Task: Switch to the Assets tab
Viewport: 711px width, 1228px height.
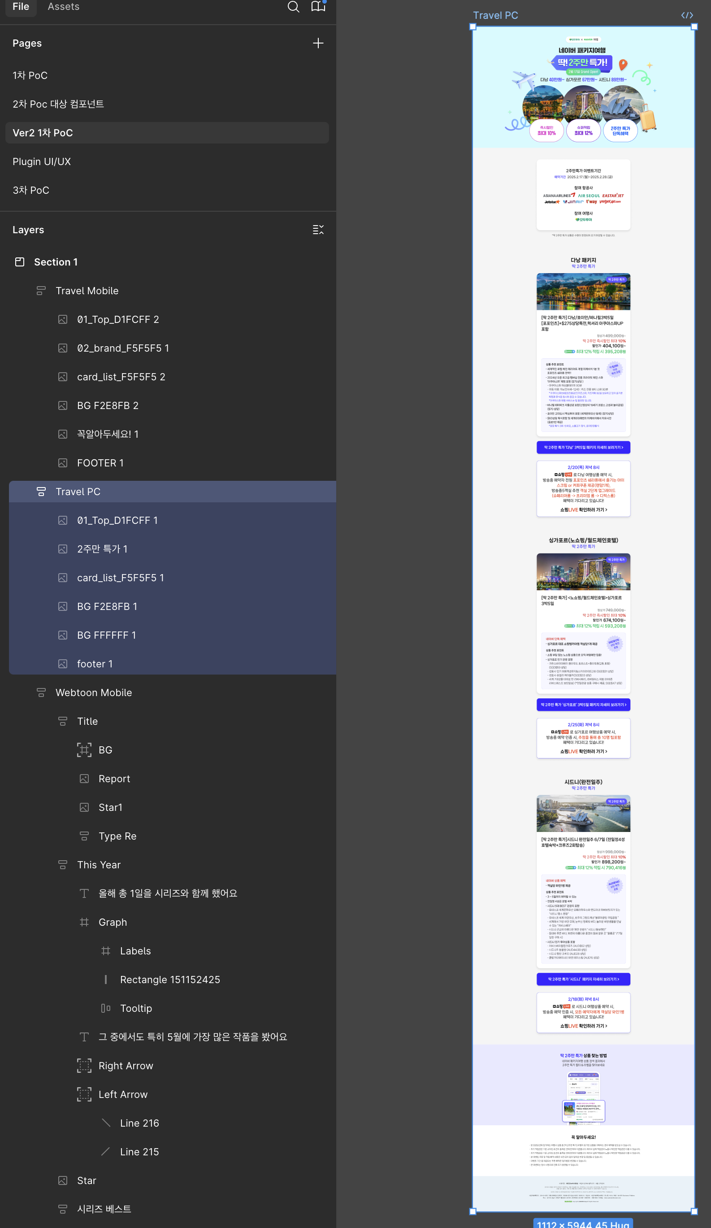Action: (63, 7)
